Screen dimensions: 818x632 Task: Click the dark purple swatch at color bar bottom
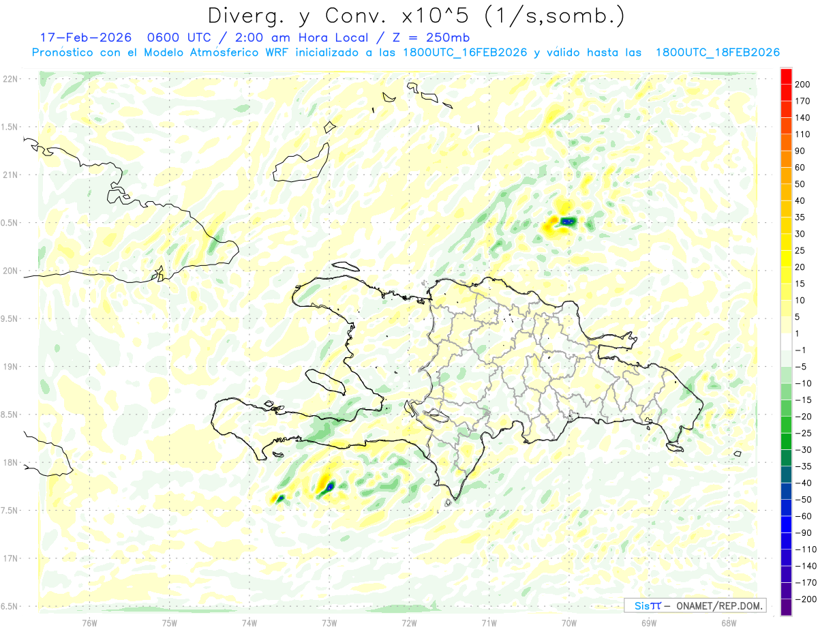pyautogui.click(x=786, y=607)
